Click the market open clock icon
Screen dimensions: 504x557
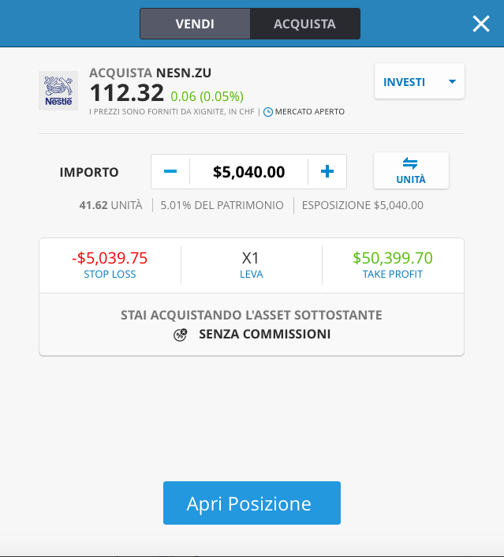tap(268, 112)
